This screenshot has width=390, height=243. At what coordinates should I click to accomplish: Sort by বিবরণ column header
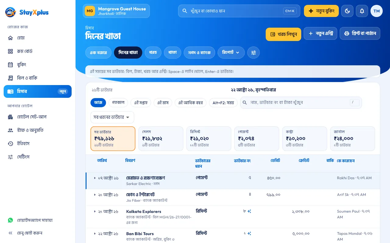click(130, 160)
